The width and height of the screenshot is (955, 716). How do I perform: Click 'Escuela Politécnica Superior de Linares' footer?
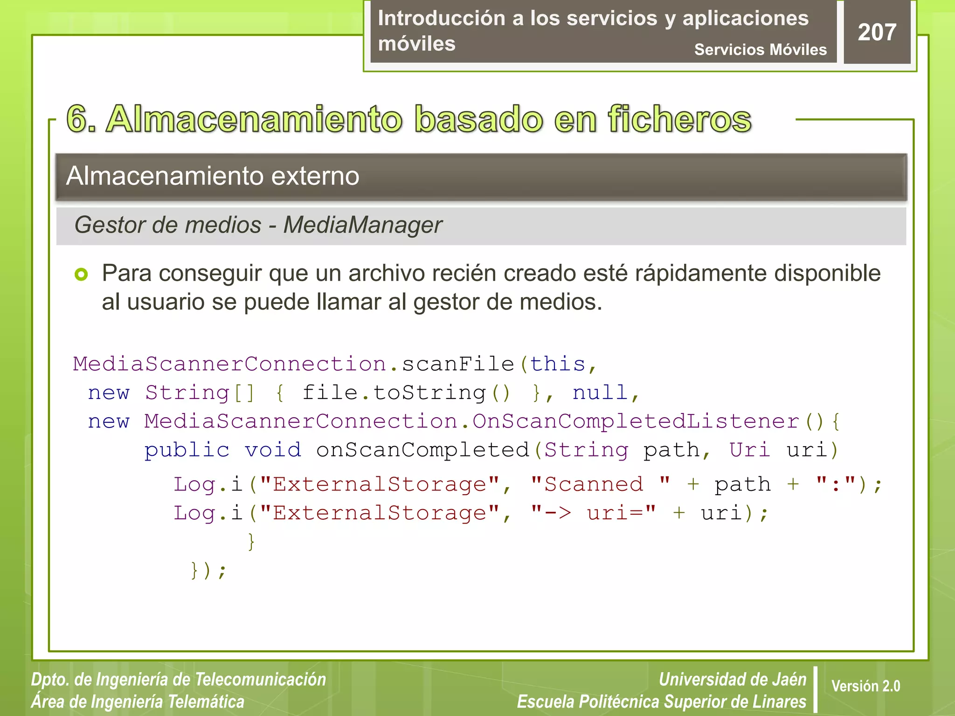tap(662, 702)
